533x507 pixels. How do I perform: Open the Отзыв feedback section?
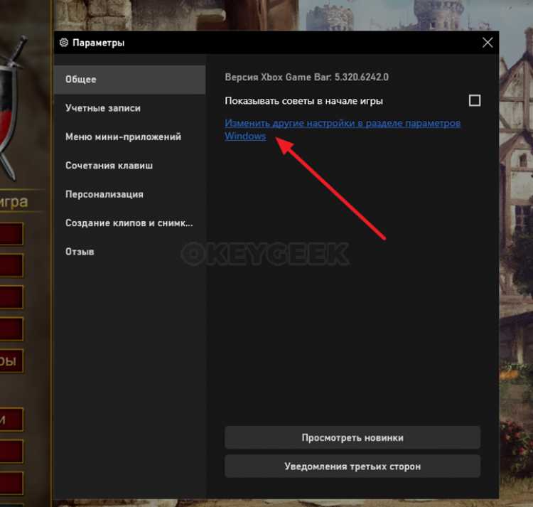point(130,252)
